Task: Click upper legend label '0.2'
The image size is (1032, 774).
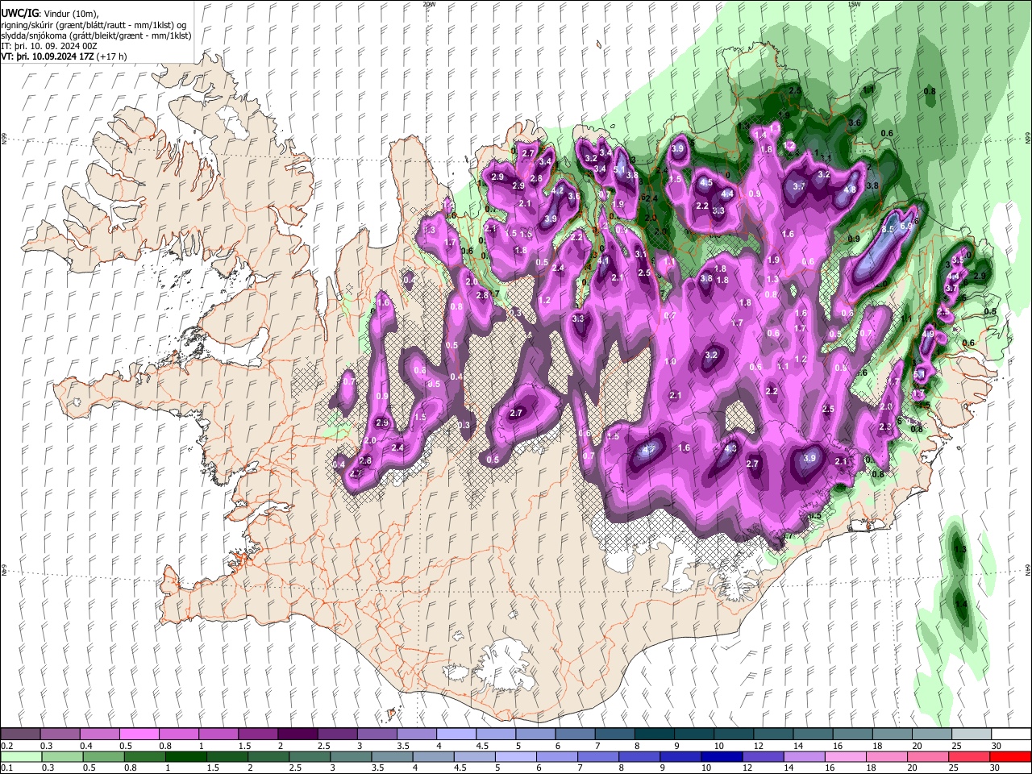Action: 6,746
